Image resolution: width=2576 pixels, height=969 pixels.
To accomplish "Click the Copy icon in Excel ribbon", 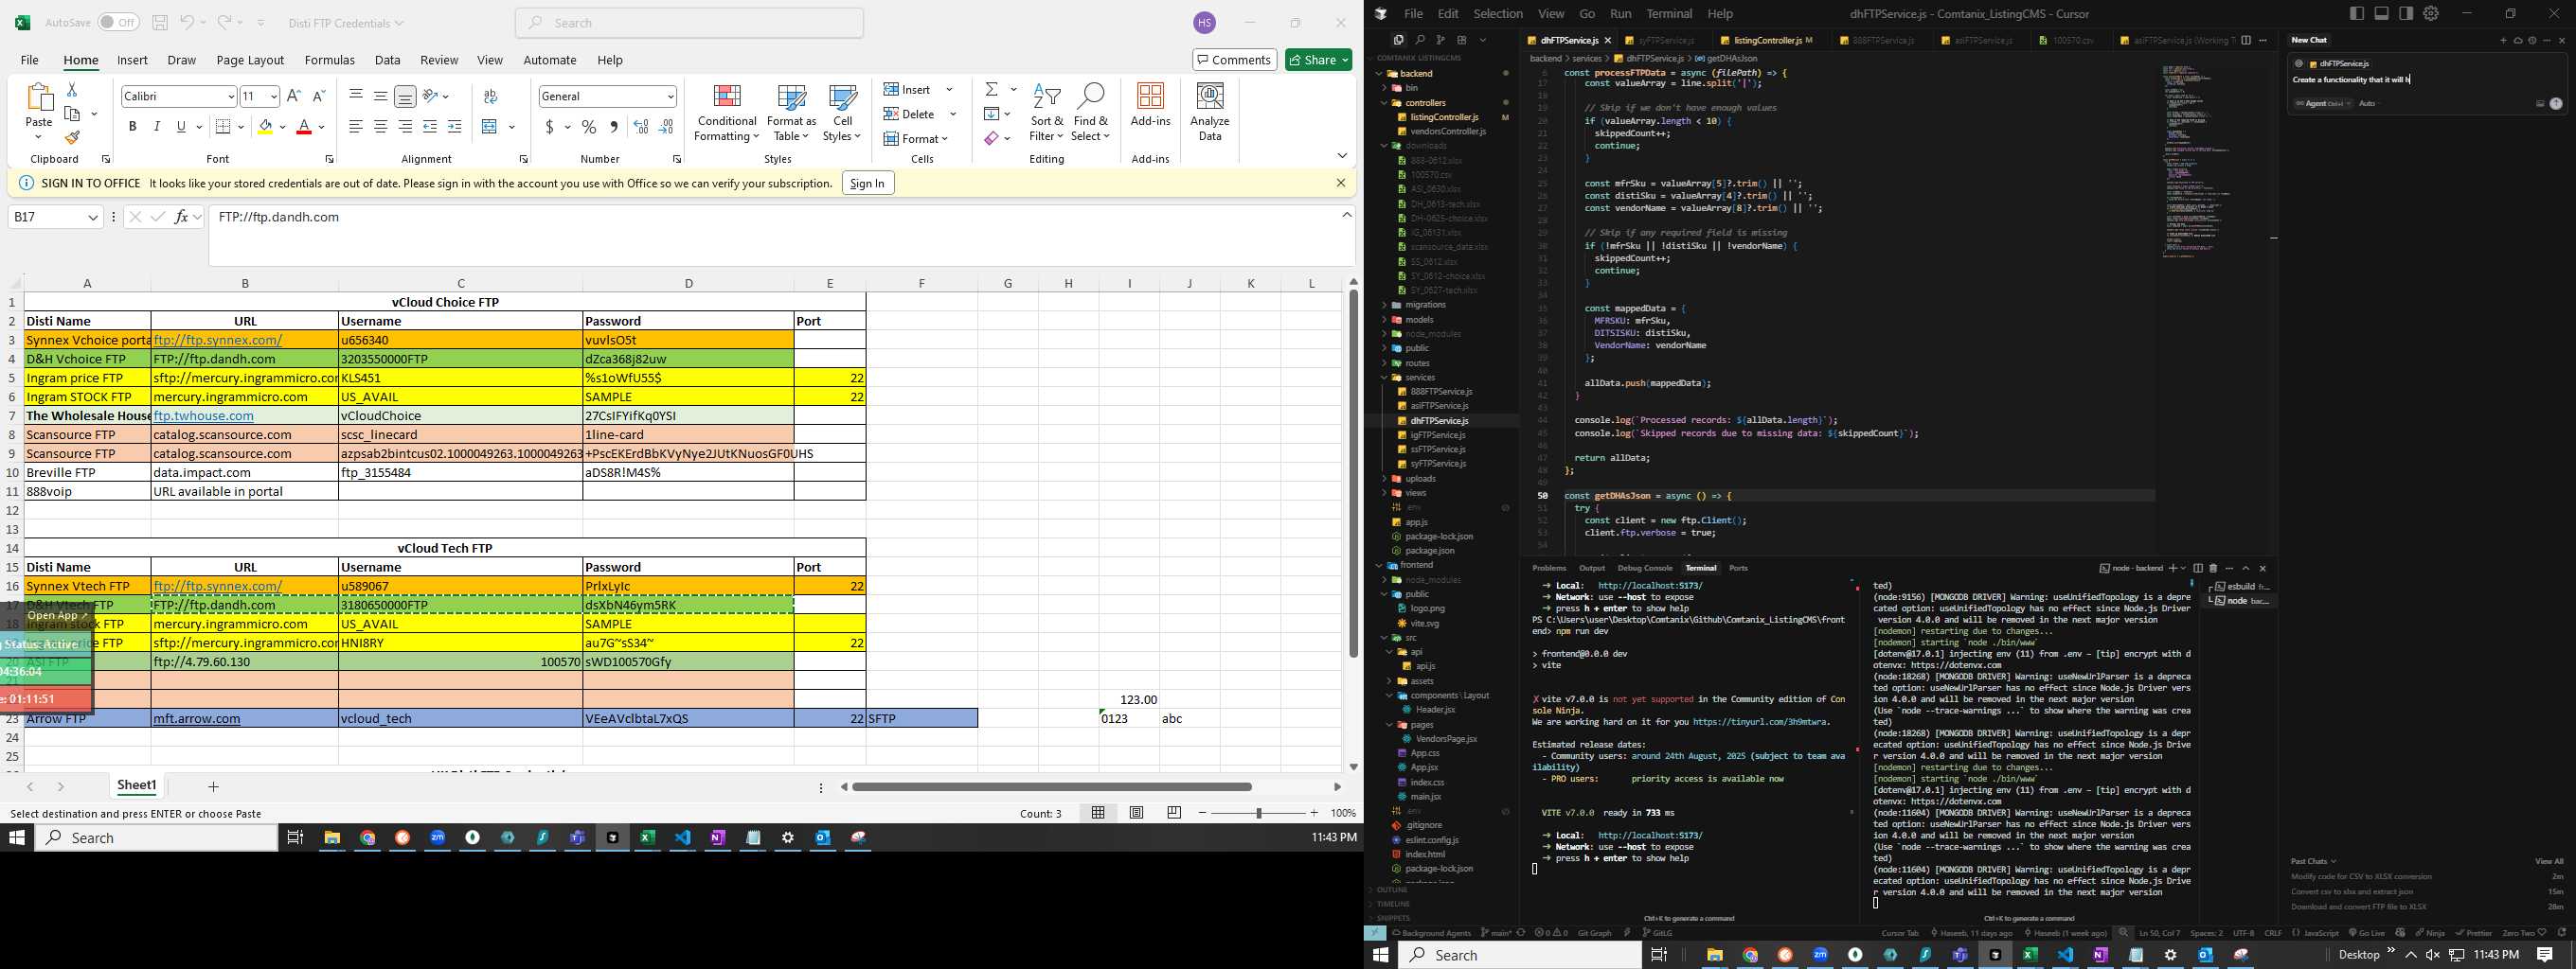I will tap(72, 114).
